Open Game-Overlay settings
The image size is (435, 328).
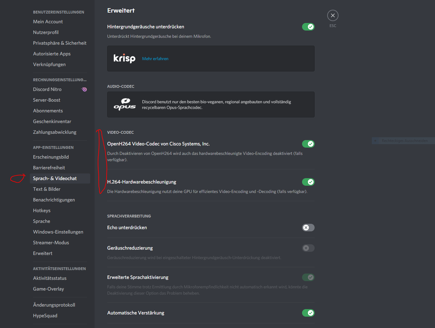48,289
